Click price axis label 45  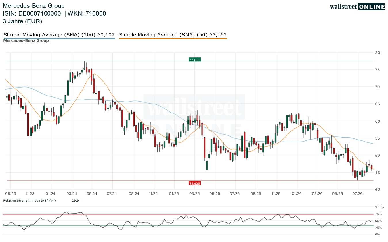click(x=378, y=173)
